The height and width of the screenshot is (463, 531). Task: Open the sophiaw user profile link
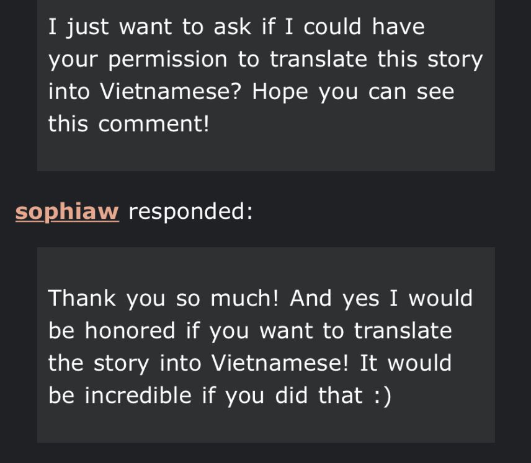point(66,212)
